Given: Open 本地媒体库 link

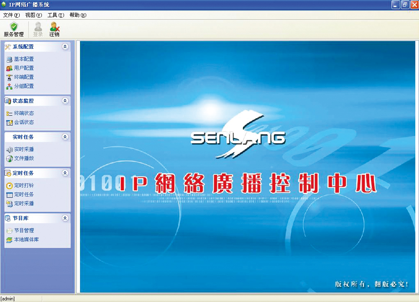Looking at the screenshot, I should point(26,240).
